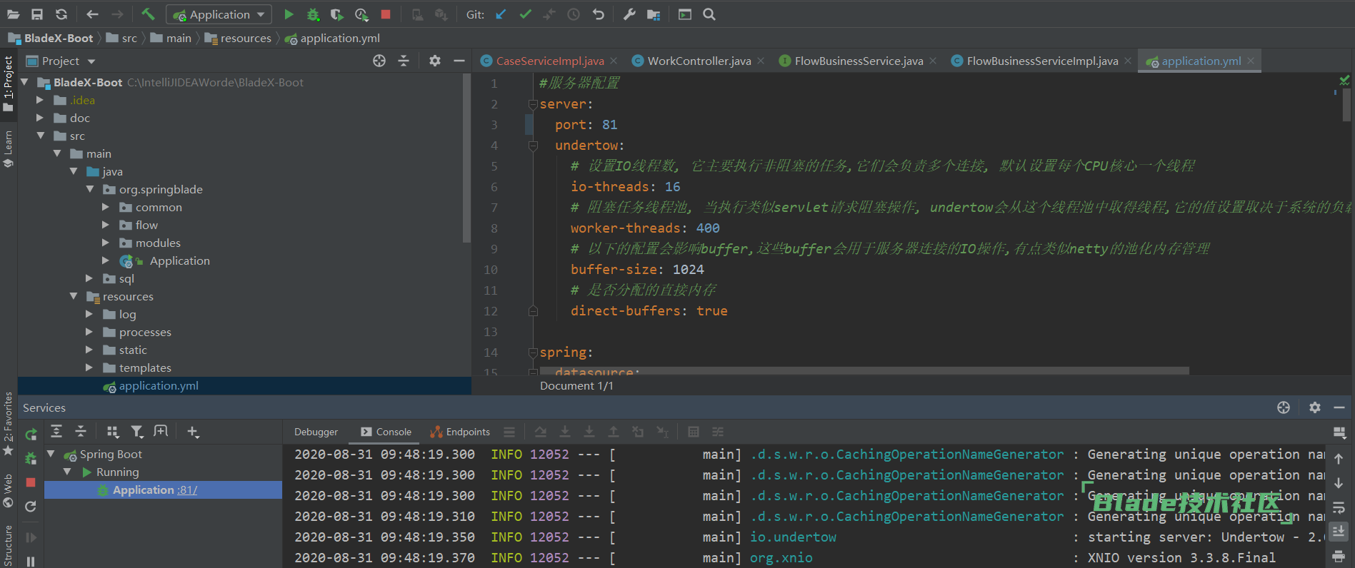Commit changes with the green Git checkmark
This screenshot has height=568, width=1355.
point(525,14)
